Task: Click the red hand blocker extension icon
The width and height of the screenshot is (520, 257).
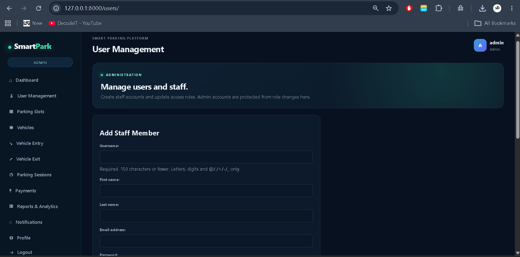Action: [409, 8]
